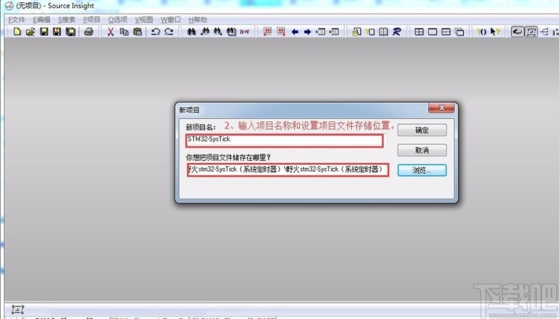Click the Cascade Windows icon
This screenshot has width=559, height=319.
coord(459,32)
